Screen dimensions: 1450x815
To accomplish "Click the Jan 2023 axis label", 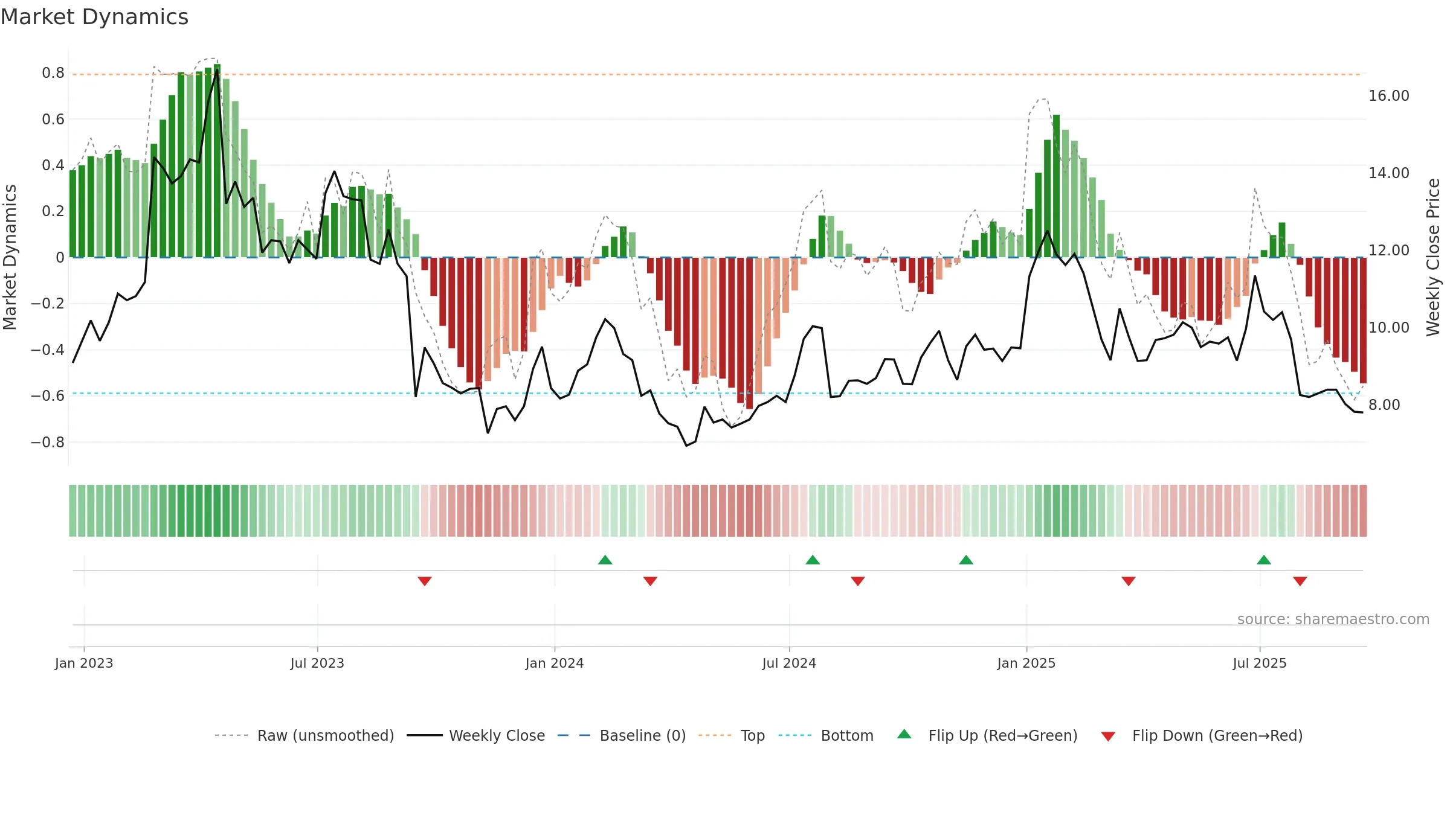I will [84, 663].
